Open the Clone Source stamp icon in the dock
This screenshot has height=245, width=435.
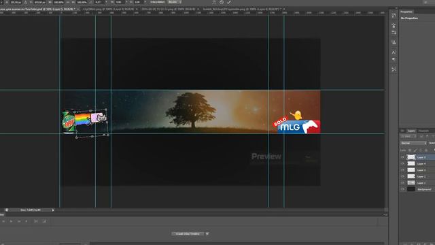click(394, 42)
